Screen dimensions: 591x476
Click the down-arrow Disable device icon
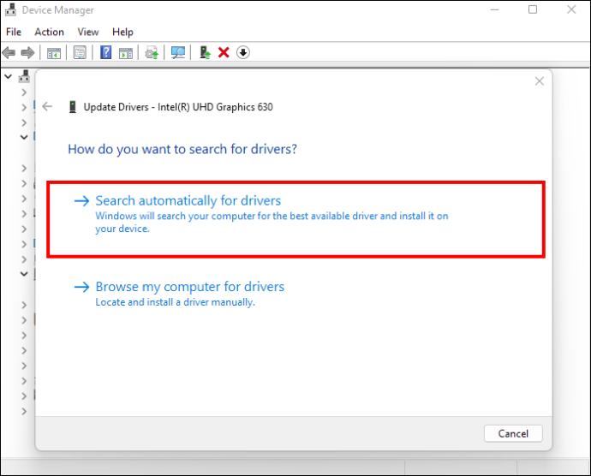[243, 52]
